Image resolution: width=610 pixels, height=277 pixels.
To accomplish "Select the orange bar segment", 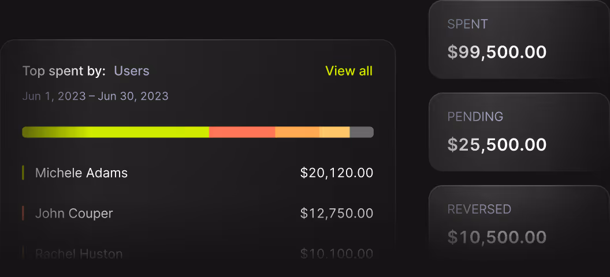I will point(297,132).
